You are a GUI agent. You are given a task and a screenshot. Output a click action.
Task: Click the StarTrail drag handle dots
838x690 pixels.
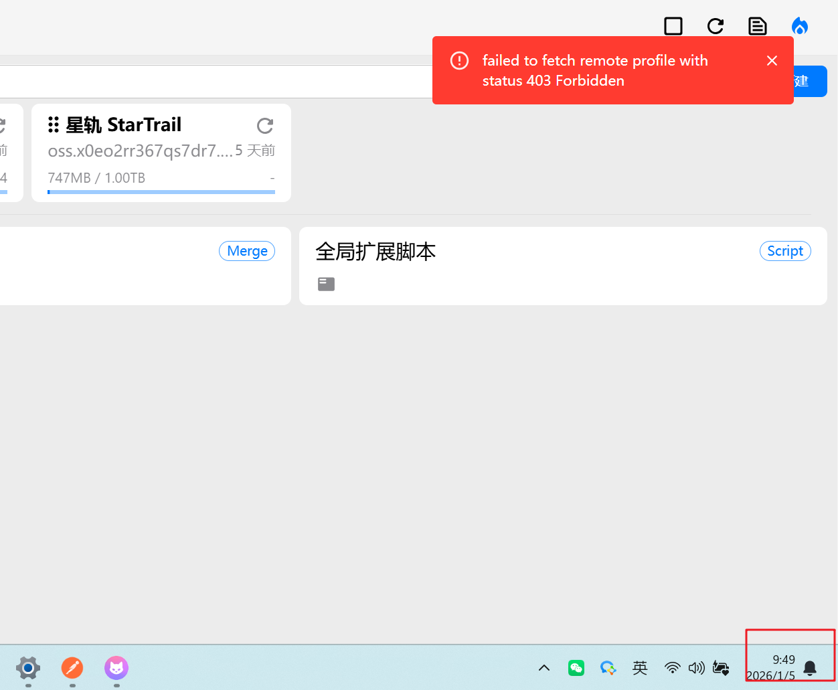coord(54,124)
